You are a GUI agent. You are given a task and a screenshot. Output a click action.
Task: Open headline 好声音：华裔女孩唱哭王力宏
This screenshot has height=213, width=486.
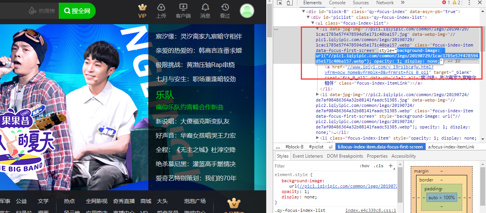[196, 136]
